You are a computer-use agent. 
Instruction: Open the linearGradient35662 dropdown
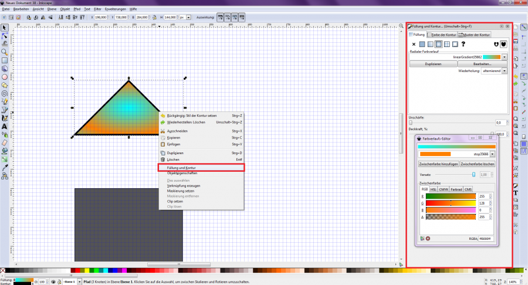click(x=505, y=57)
